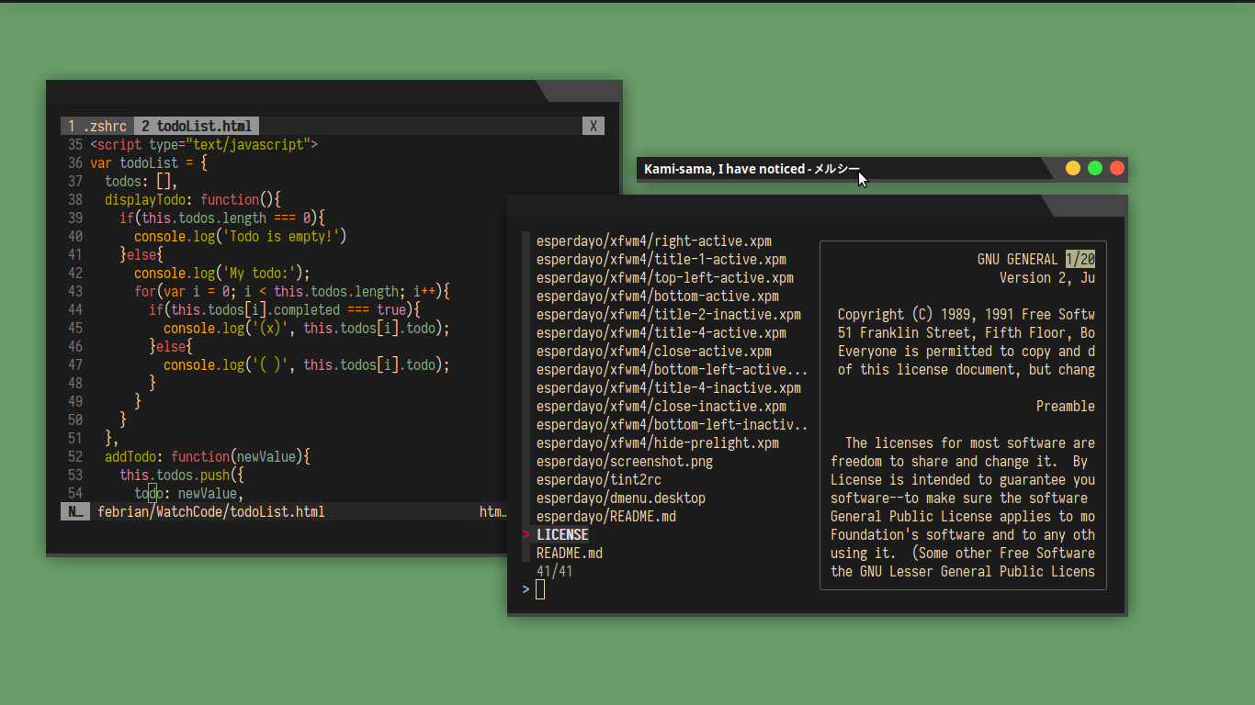The image size is (1255, 705).
Task: Select the plain README.md entry
Action: point(570,554)
